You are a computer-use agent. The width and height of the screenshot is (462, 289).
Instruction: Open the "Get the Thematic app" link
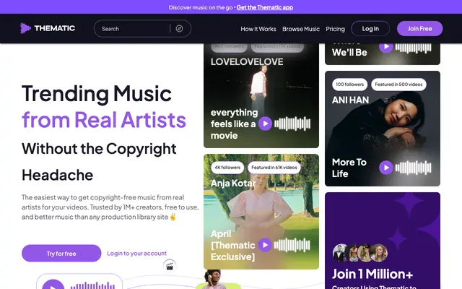[x=265, y=7]
